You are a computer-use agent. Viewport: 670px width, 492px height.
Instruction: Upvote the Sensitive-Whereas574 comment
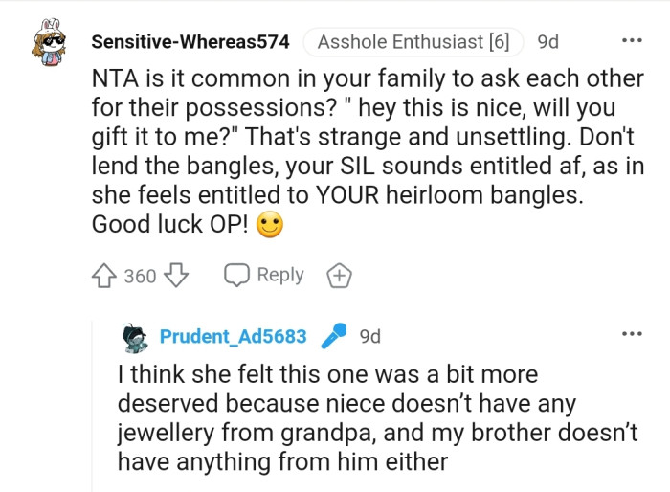[104, 276]
